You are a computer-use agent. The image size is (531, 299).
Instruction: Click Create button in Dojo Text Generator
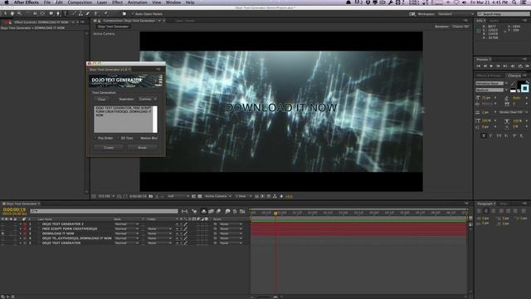coord(109,148)
